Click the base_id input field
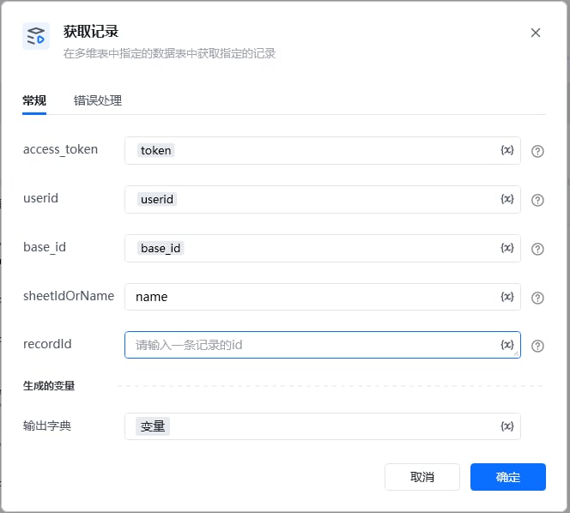570x513 pixels. [x=323, y=248]
